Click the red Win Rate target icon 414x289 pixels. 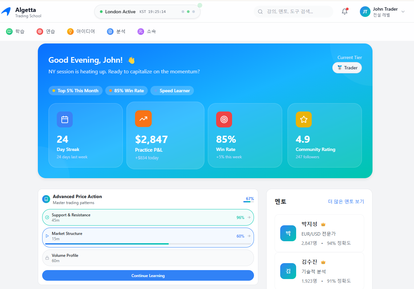[224, 119]
